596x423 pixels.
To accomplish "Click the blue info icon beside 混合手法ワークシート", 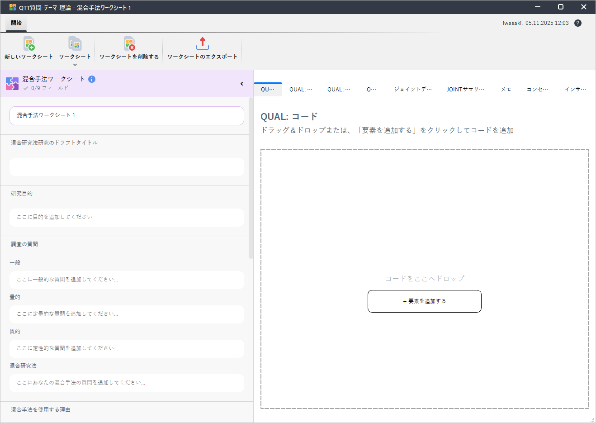I will click(92, 79).
